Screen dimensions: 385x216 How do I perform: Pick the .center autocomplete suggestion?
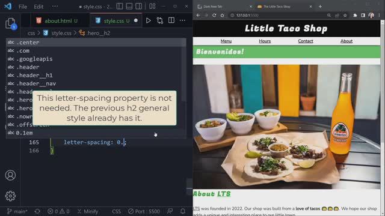pyautogui.click(x=96, y=43)
